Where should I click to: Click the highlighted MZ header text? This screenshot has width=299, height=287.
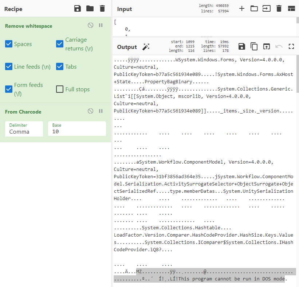(139, 272)
